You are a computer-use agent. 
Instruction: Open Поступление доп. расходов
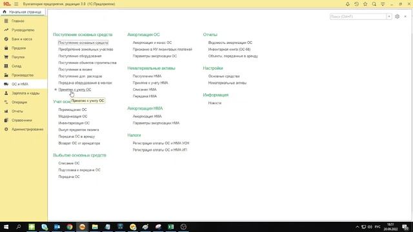click(80, 76)
